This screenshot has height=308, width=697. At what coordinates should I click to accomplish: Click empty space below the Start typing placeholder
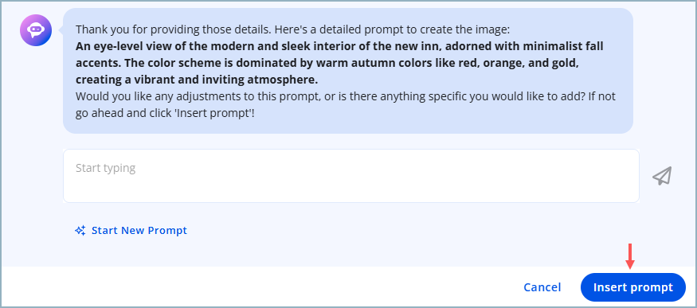click(351, 190)
